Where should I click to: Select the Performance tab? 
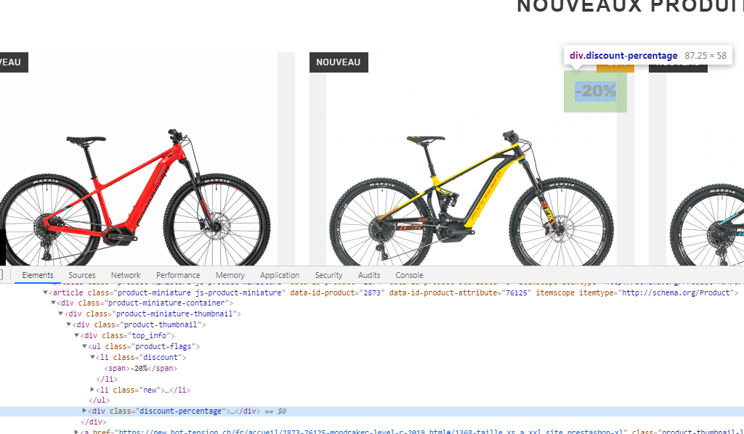pos(178,275)
